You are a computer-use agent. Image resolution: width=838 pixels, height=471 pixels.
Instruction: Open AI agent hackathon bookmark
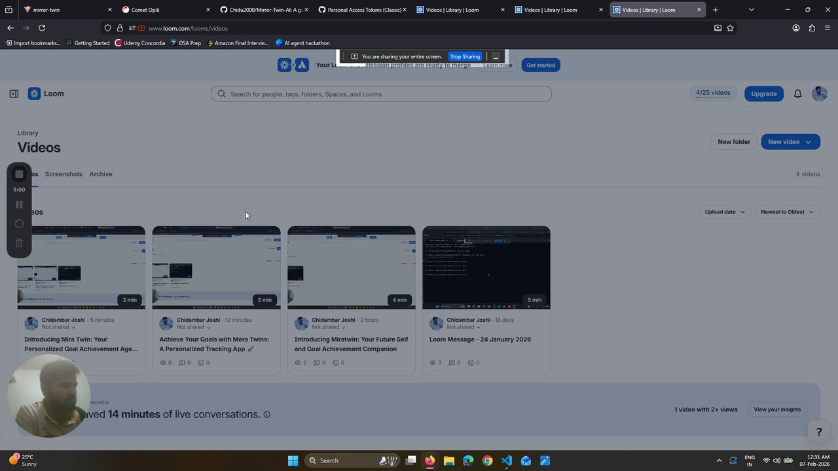point(302,43)
